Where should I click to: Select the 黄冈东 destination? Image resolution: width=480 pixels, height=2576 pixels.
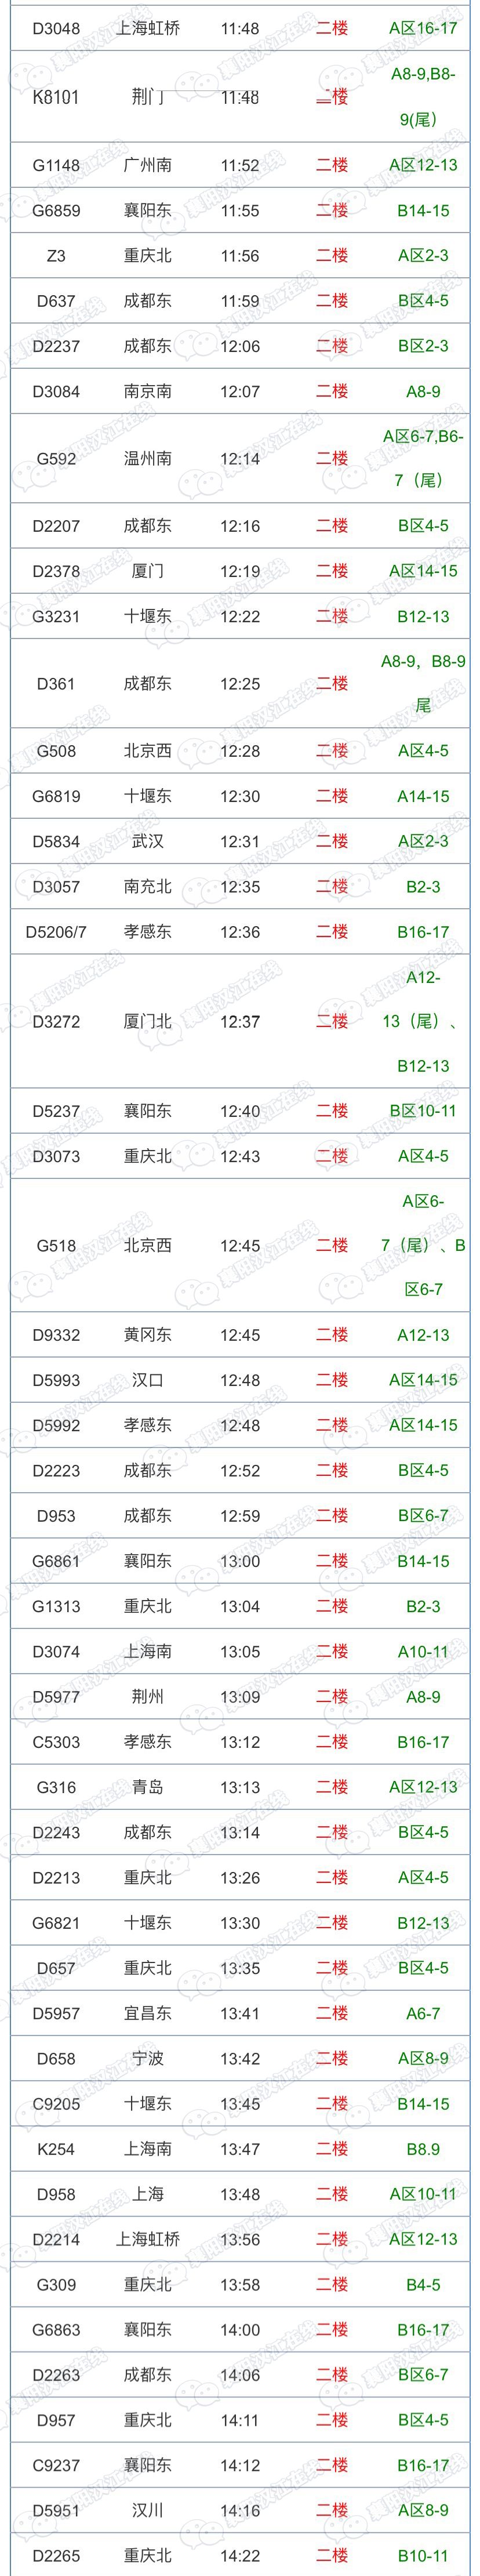pyautogui.click(x=148, y=1335)
